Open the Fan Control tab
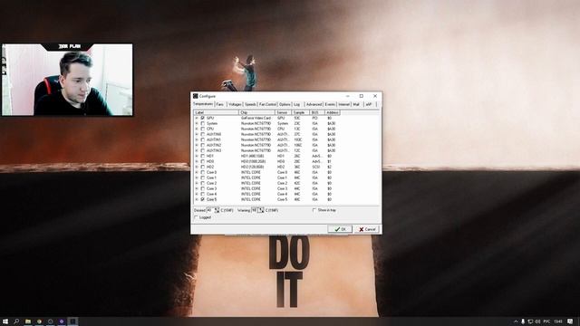This screenshot has width=580, height=326. coord(267,105)
